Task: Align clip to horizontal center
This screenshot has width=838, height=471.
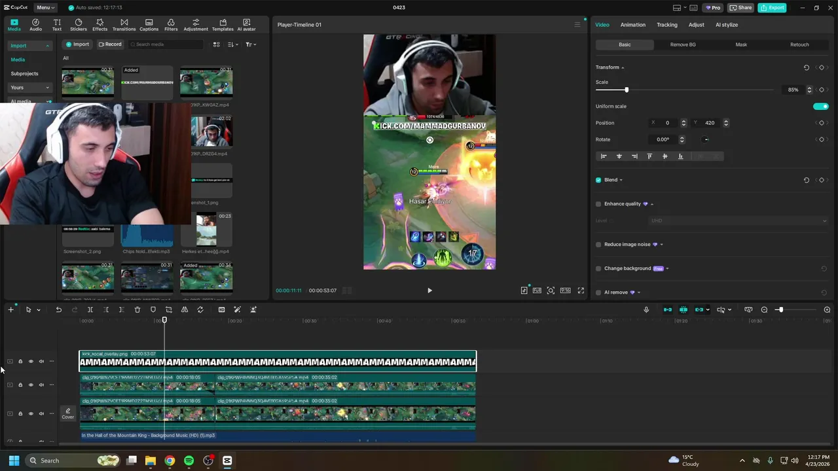Action: pos(619,156)
